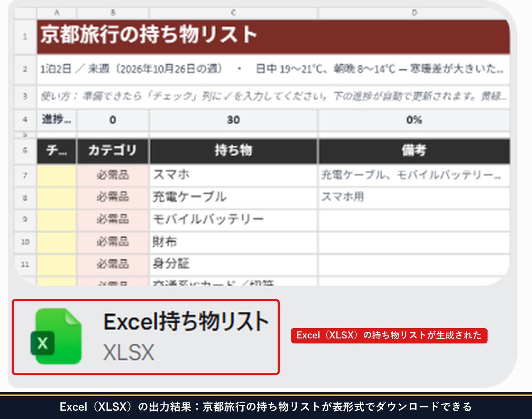Click the スマホ item cell
This screenshot has width=532, height=419.
(x=234, y=175)
